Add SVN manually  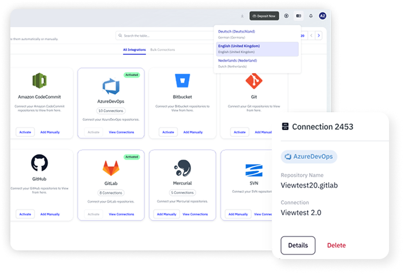click(x=238, y=214)
